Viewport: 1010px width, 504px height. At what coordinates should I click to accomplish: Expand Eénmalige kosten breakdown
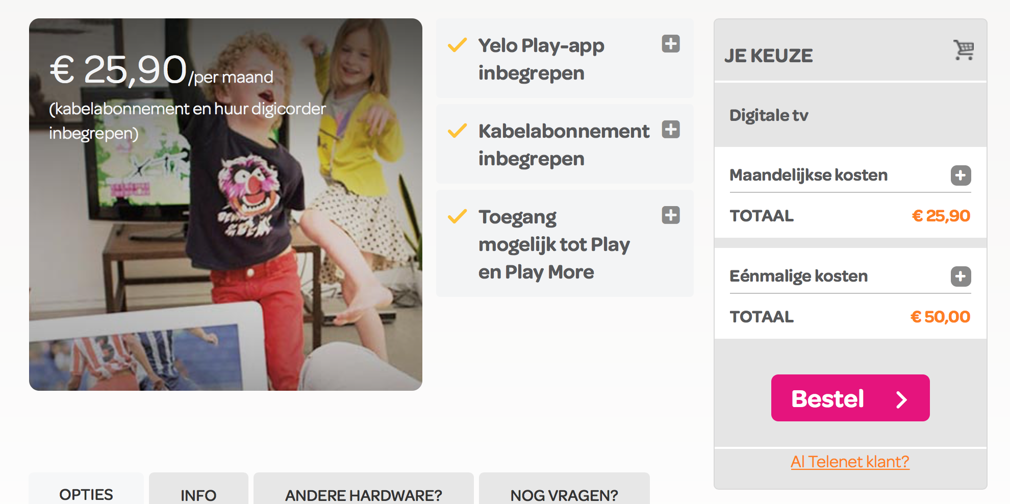(961, 276)
